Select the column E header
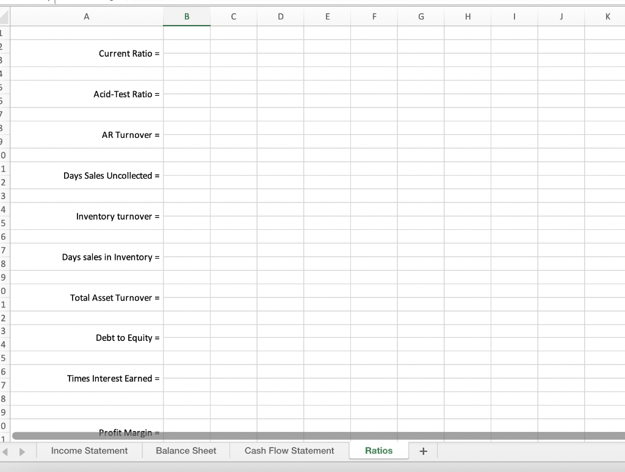The width and height of the screenshot is (625, 472). coord(327,16)
